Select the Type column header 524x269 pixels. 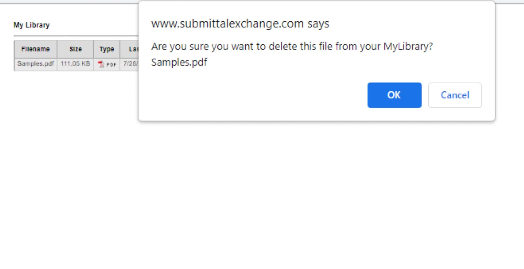(107, 49)
